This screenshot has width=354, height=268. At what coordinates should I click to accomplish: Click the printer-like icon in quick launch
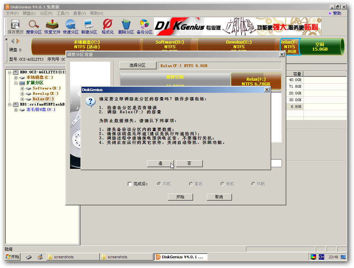[40, 257]
